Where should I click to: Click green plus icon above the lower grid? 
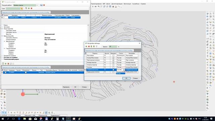tap(6, 64)
